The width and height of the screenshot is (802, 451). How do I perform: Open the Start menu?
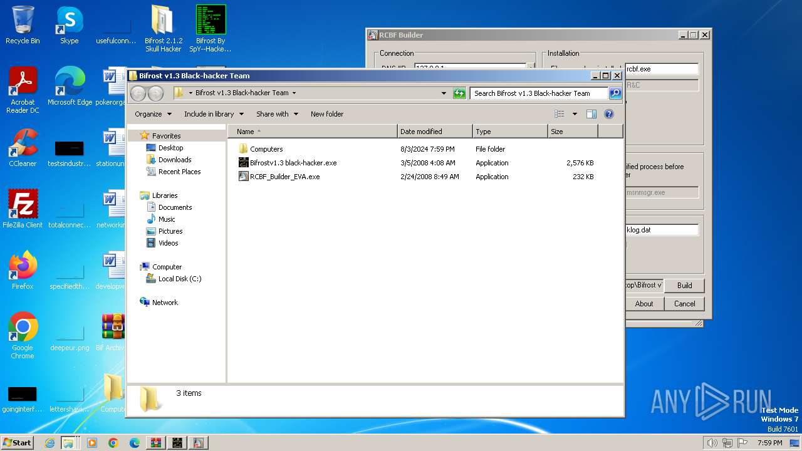click(18, 443)
